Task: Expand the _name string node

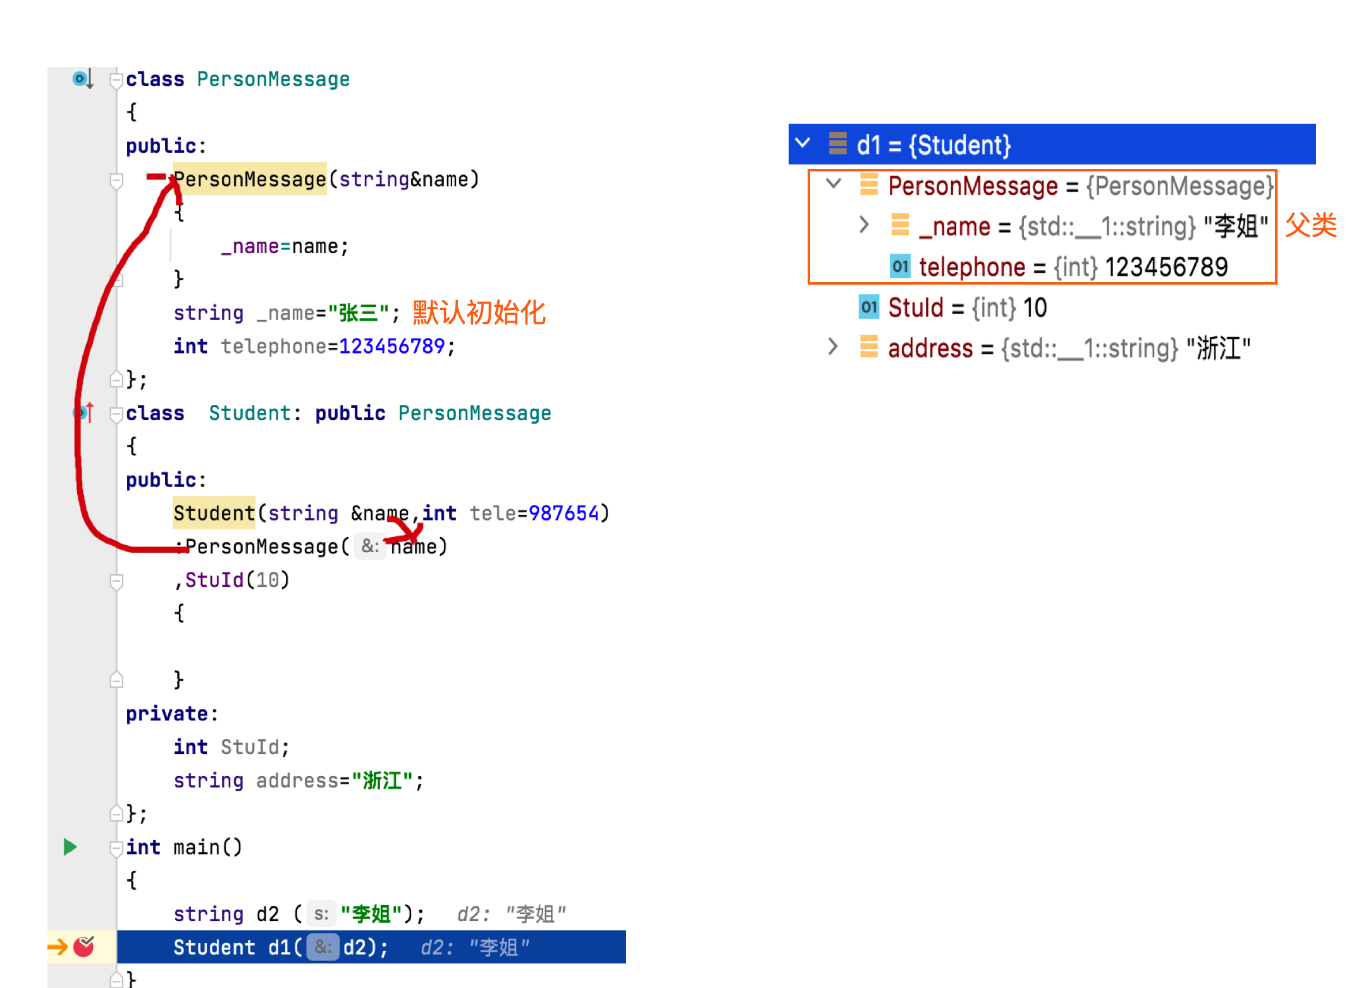Action: 864,225
